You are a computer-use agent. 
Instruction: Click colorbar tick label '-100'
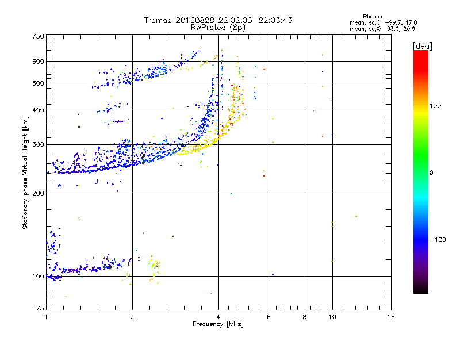tap(438, 240)
